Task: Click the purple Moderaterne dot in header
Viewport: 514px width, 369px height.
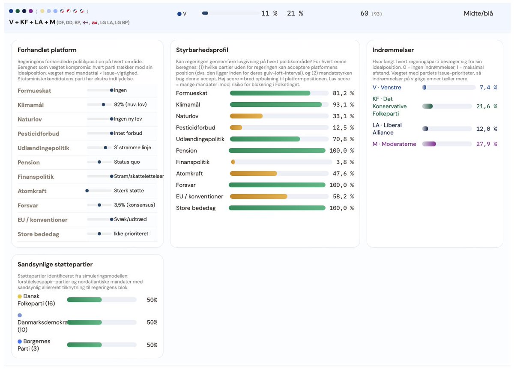Action: [31, 11]
